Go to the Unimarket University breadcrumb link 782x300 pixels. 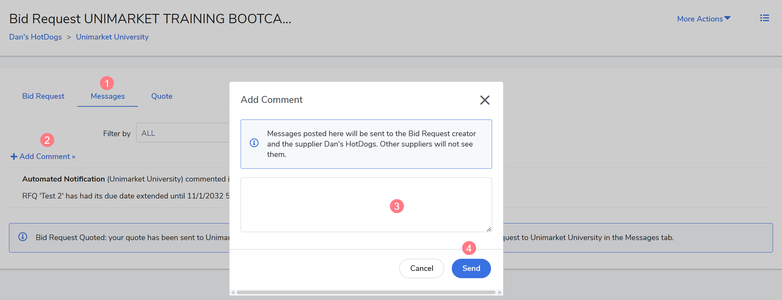tap(112, 37)
